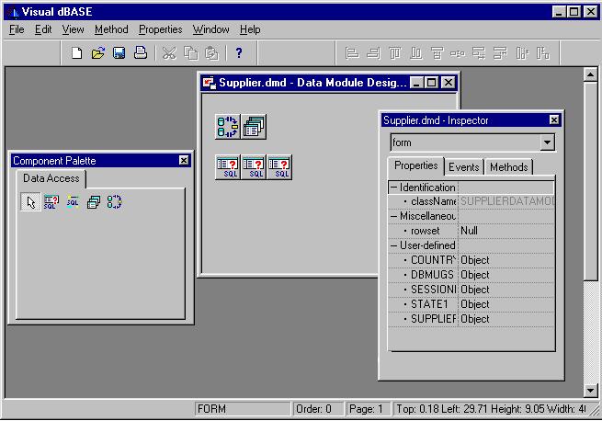Open the Window menu
This screenshot has width=602, height=421.
(x=210, y=29)
